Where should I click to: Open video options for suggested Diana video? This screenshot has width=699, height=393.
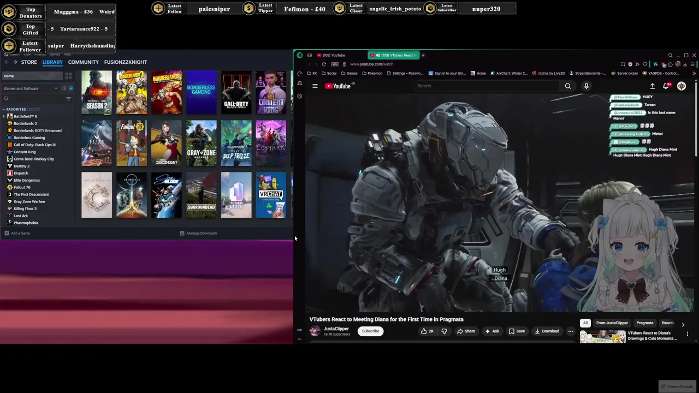pos(688,334)
